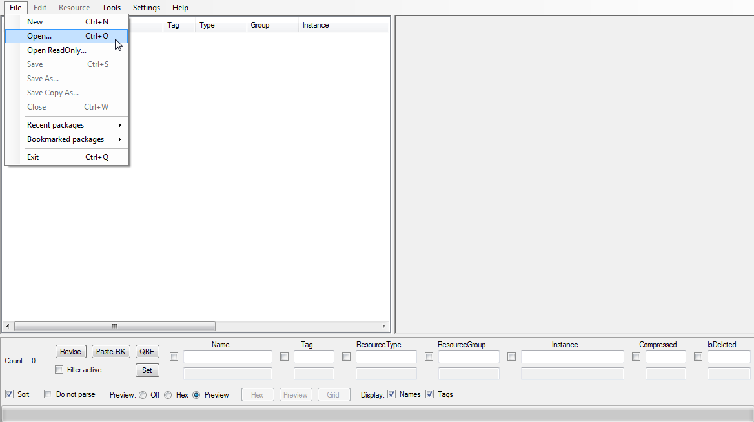Tick the checkbox beside the Tag filter field
754x422 pixels.
click(x=285, y=357)
